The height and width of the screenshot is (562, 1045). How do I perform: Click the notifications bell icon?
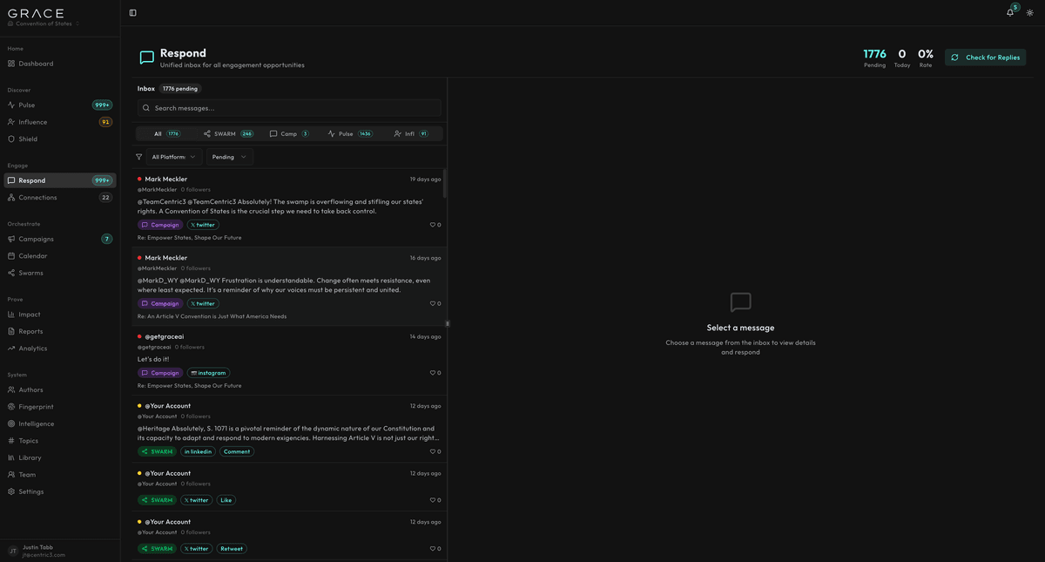pyautogui.click(x=1008, y=11)
